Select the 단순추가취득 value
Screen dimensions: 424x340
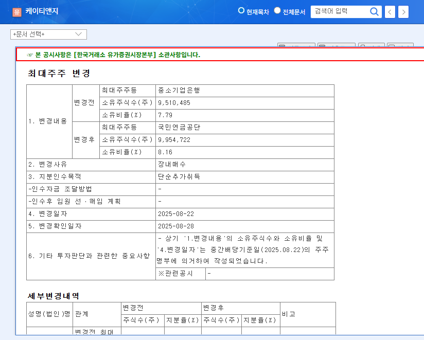click(x=179, y=177)
